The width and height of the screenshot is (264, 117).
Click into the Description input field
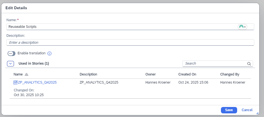click(130, 43)
